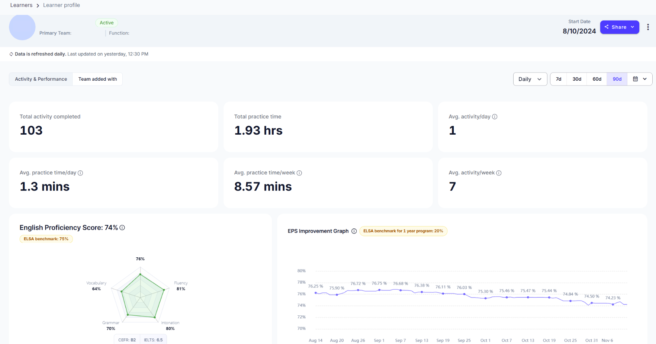Click the data refresh icon
The image size is (656, 344).
point(11,54)
